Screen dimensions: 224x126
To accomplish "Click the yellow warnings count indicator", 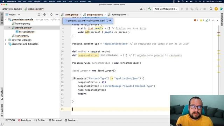I will pos(202,20).
